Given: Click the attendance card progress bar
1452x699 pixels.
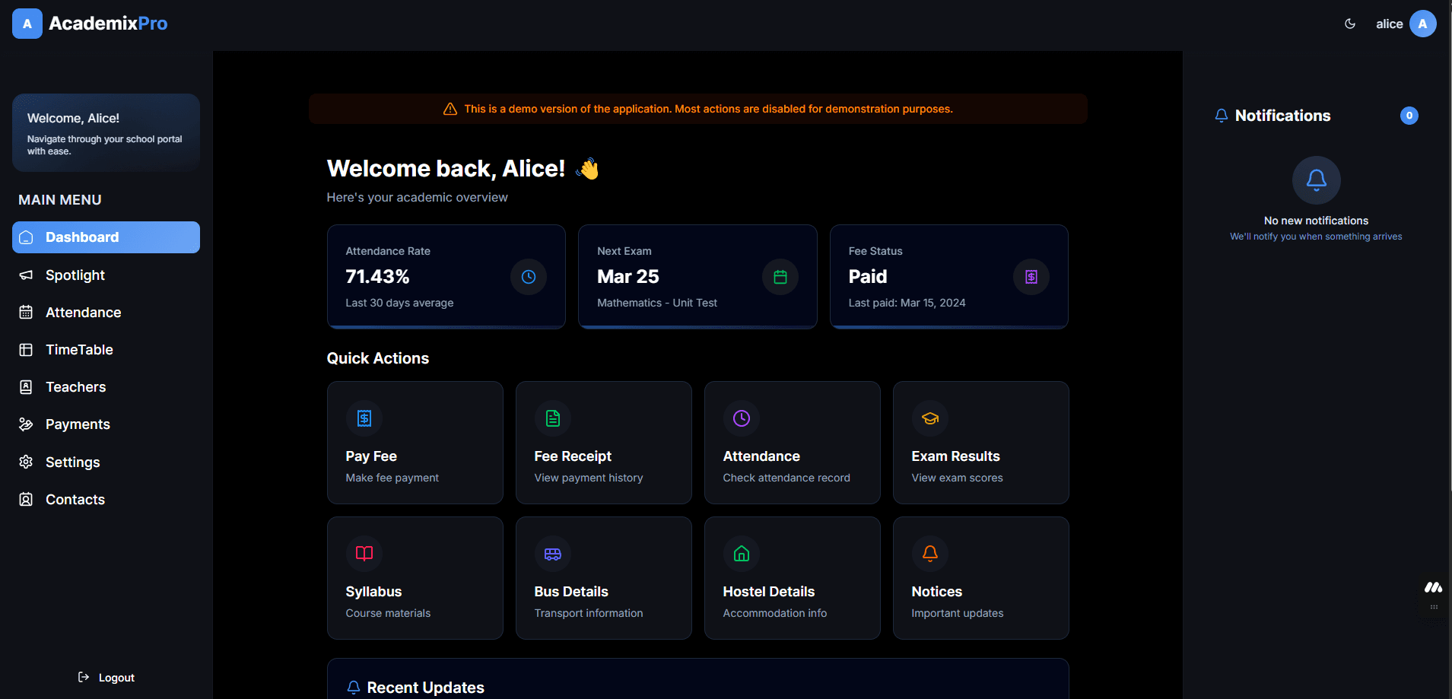Looking at the screenshot, I should click(x=446, y=326).
